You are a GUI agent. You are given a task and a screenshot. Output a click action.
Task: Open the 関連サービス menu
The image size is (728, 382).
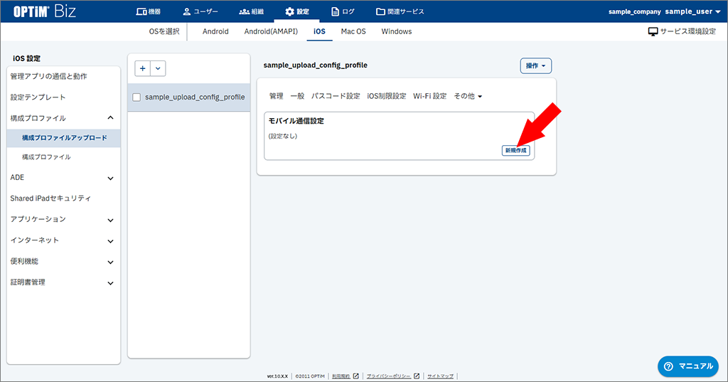400,11
